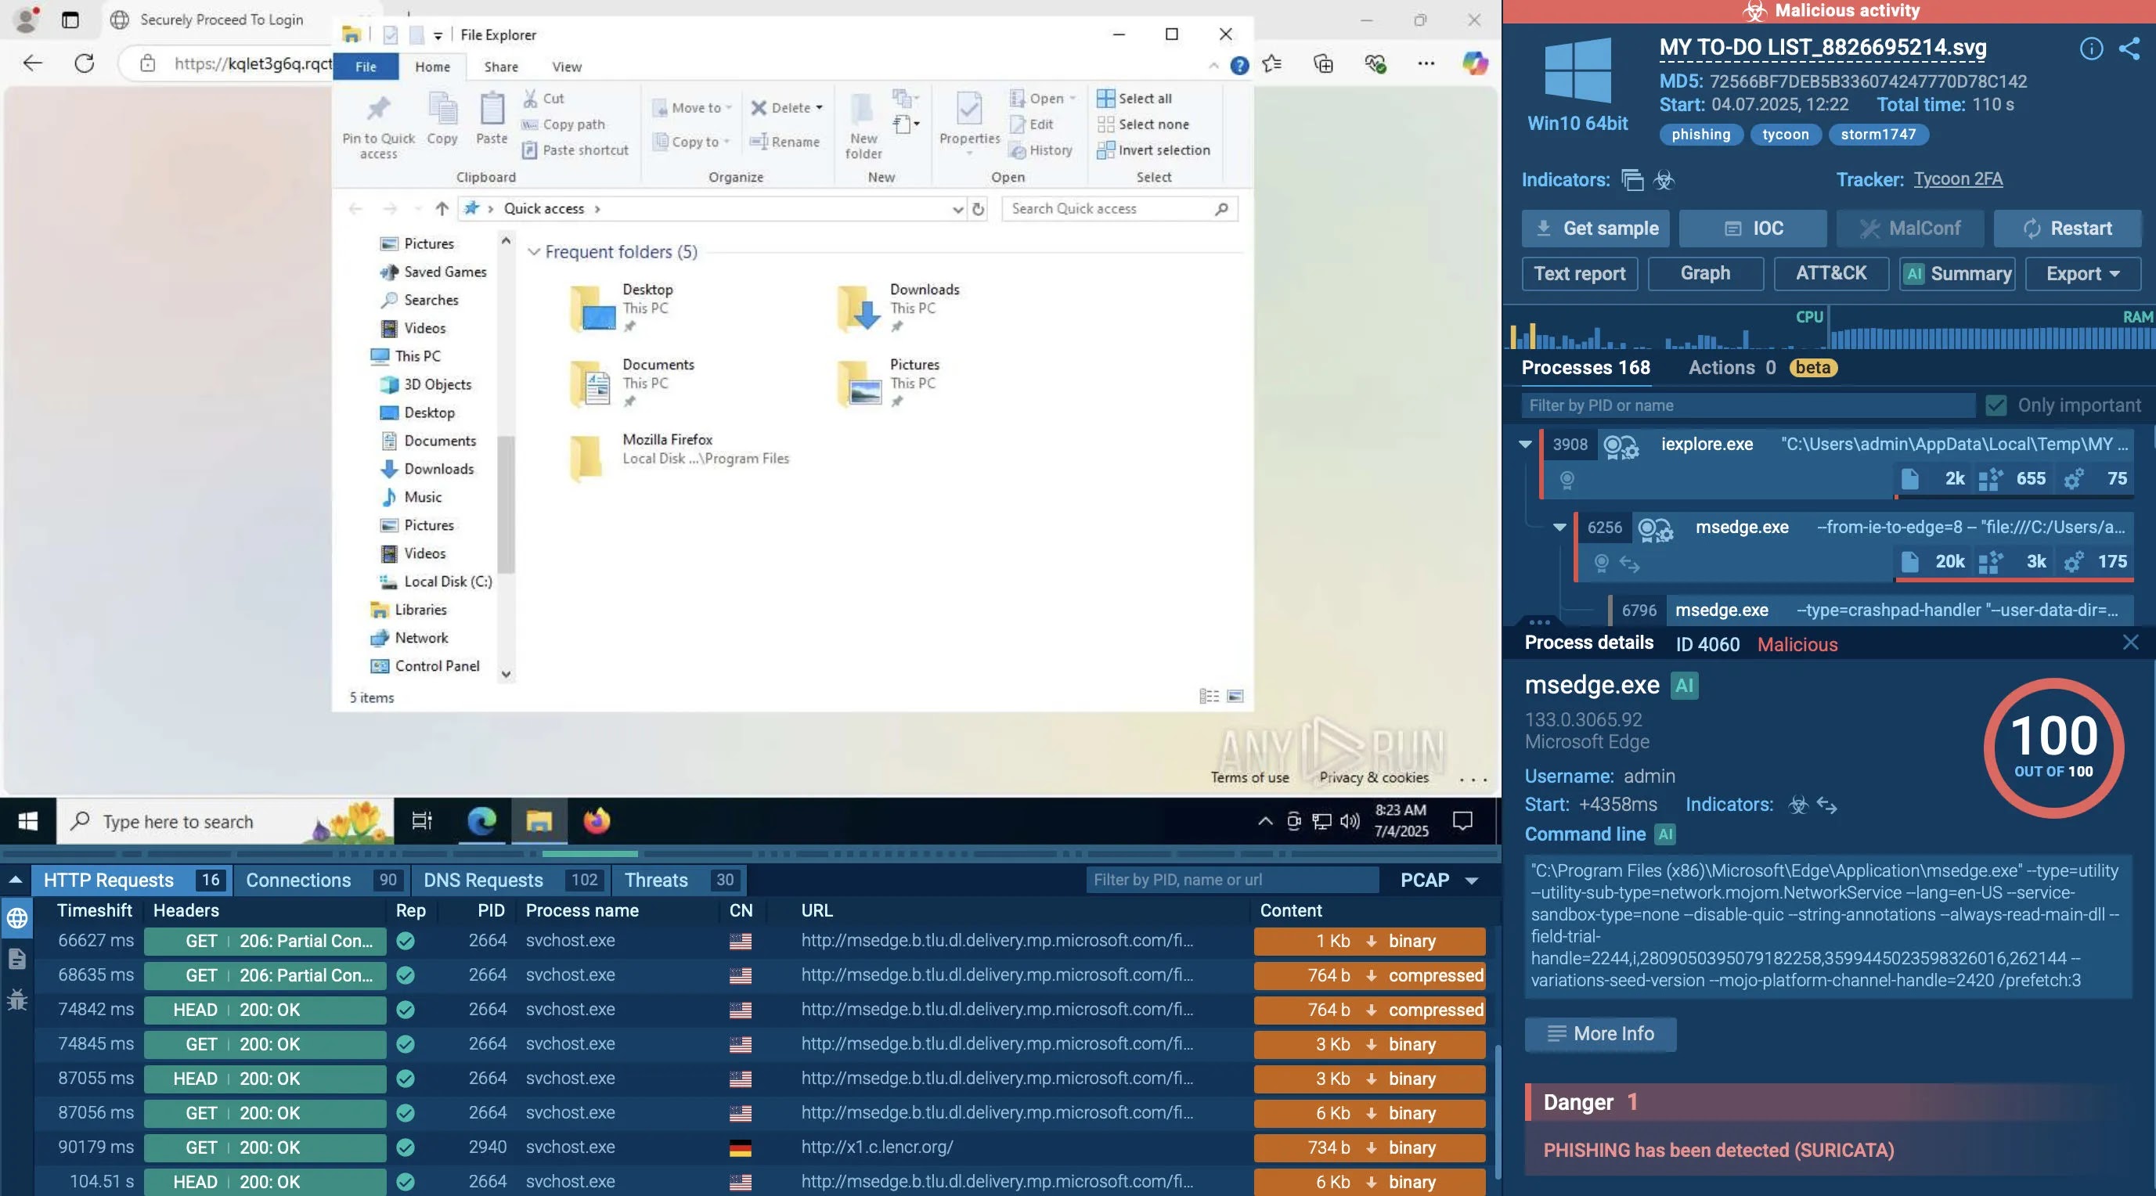Open the network globe sidebar icon
The width and height of the screenshot is (2156, 1196).
[x=16, y=917]
